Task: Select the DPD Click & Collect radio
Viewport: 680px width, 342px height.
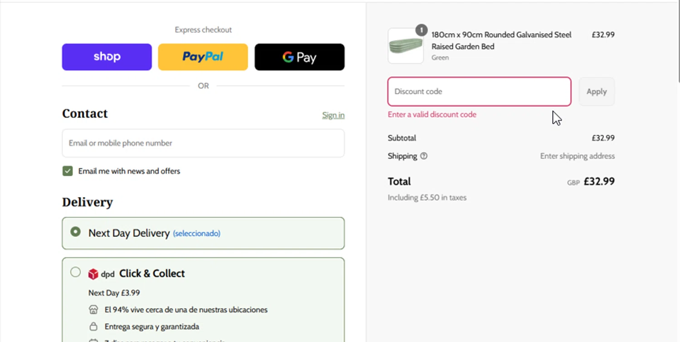Action: [x=76, y=272]
